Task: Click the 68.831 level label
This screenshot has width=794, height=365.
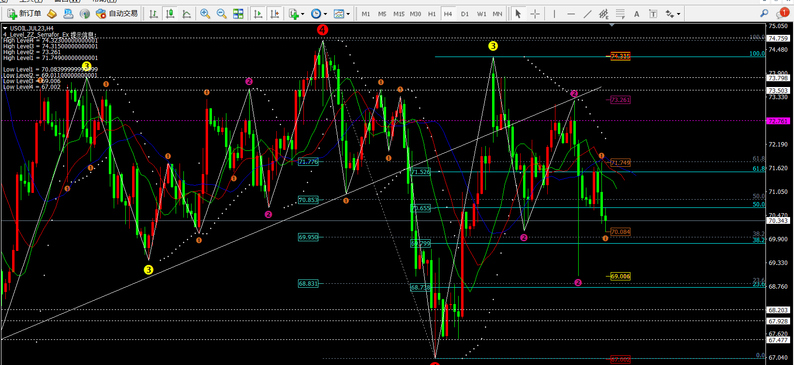Action: pos(308,284)
